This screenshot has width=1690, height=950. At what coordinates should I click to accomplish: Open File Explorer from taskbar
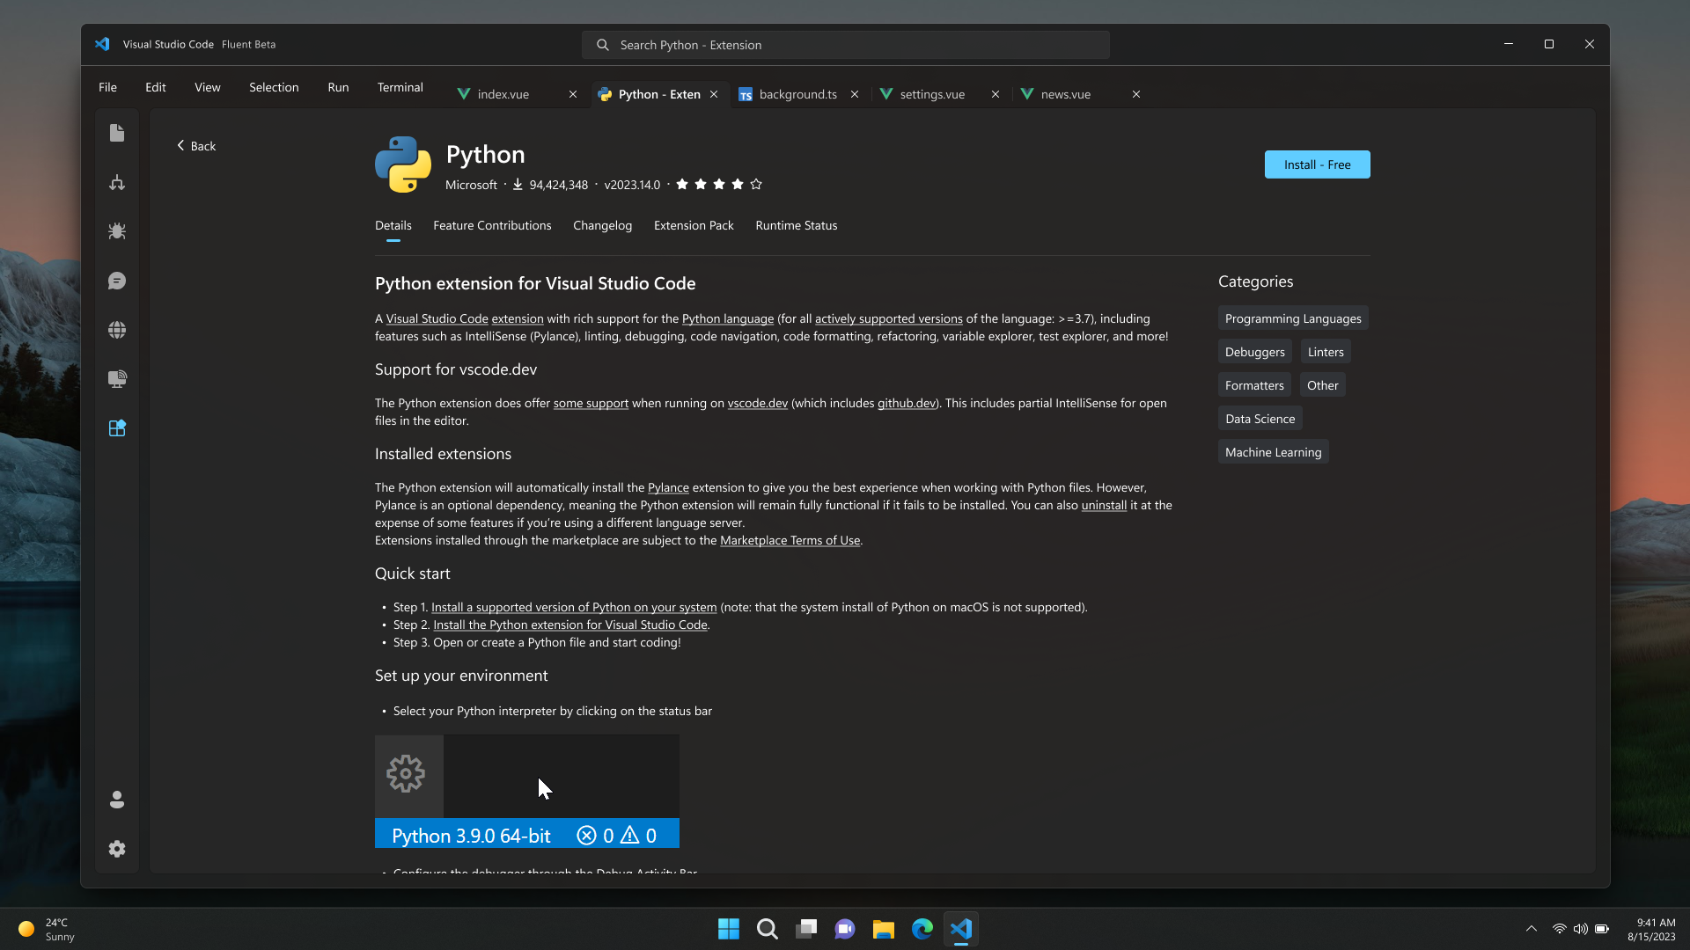coord(884,929)
